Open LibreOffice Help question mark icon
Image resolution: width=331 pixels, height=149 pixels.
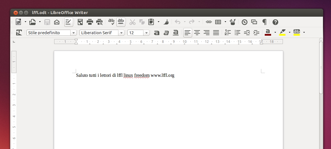click(275, 22)
